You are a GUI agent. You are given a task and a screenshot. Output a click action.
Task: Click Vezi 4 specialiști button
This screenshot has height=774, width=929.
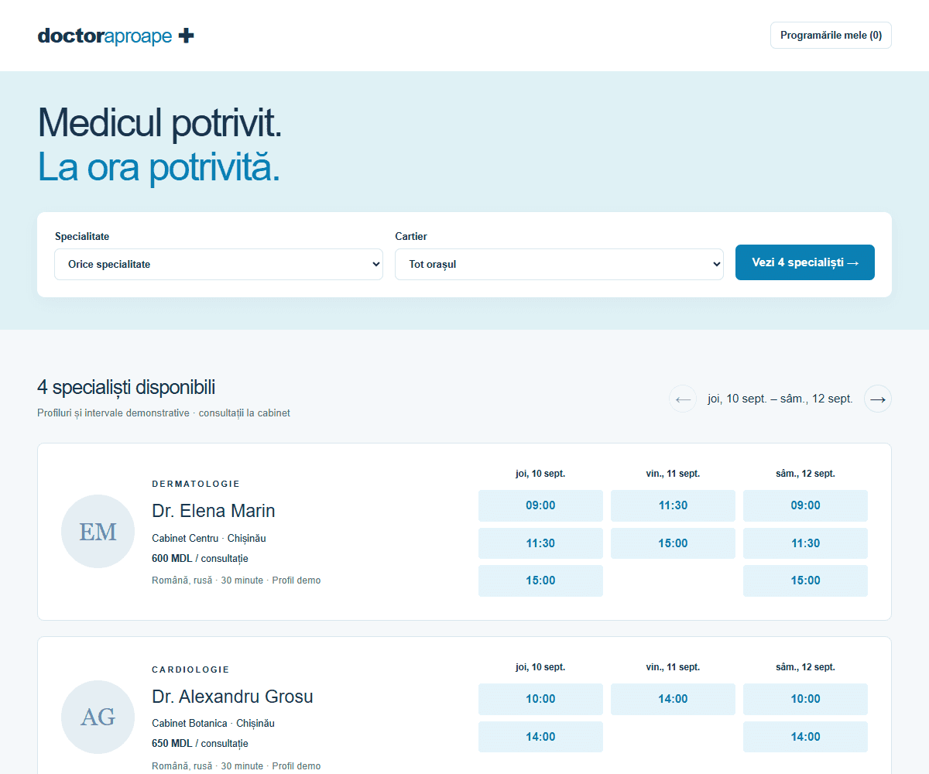point(805,262)
